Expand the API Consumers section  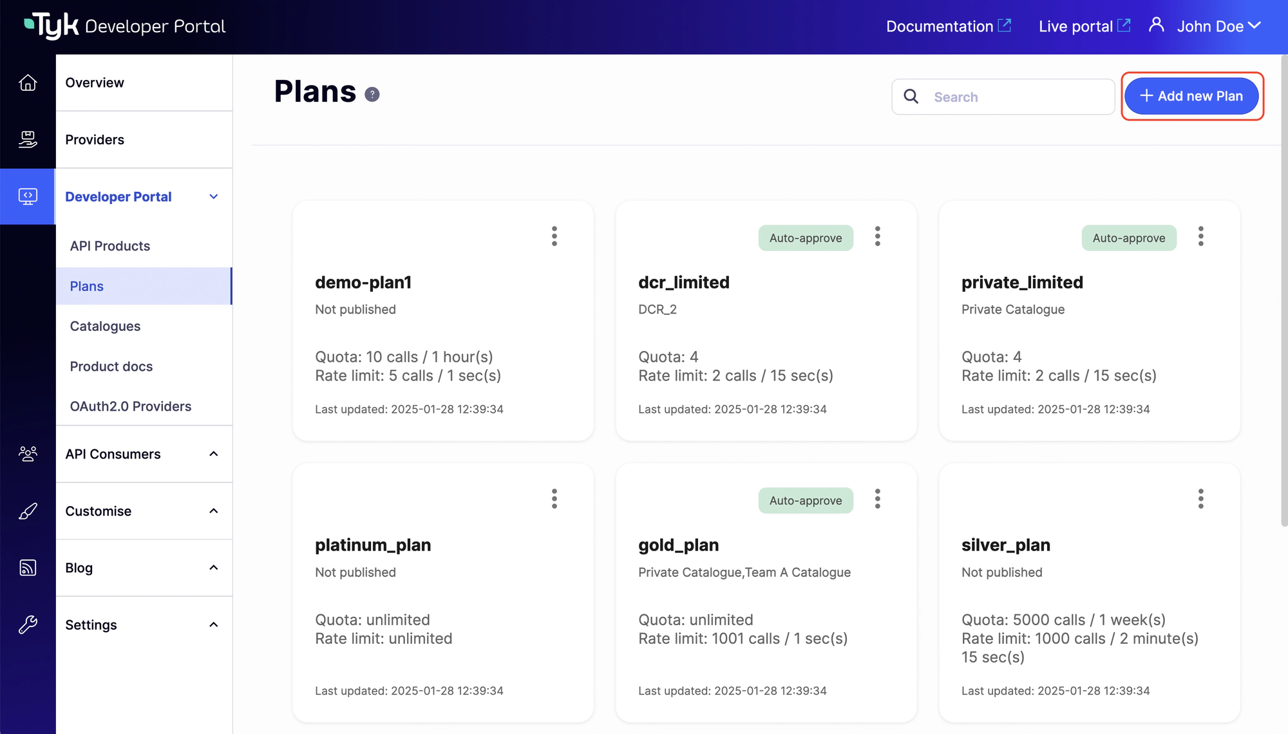tap(214, 454)
